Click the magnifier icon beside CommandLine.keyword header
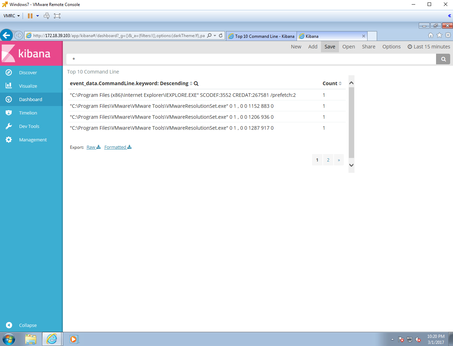Screen dimensions: 453x346 (196, 83)
